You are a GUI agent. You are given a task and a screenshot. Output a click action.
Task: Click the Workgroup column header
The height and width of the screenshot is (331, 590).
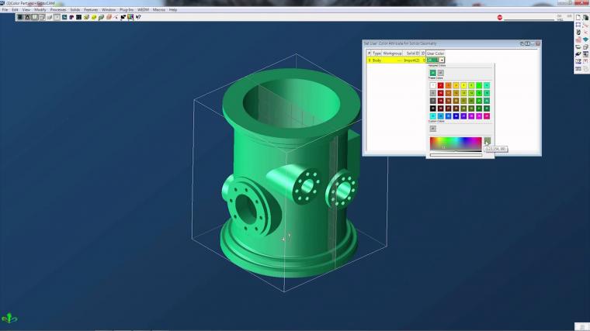point(392,53)
